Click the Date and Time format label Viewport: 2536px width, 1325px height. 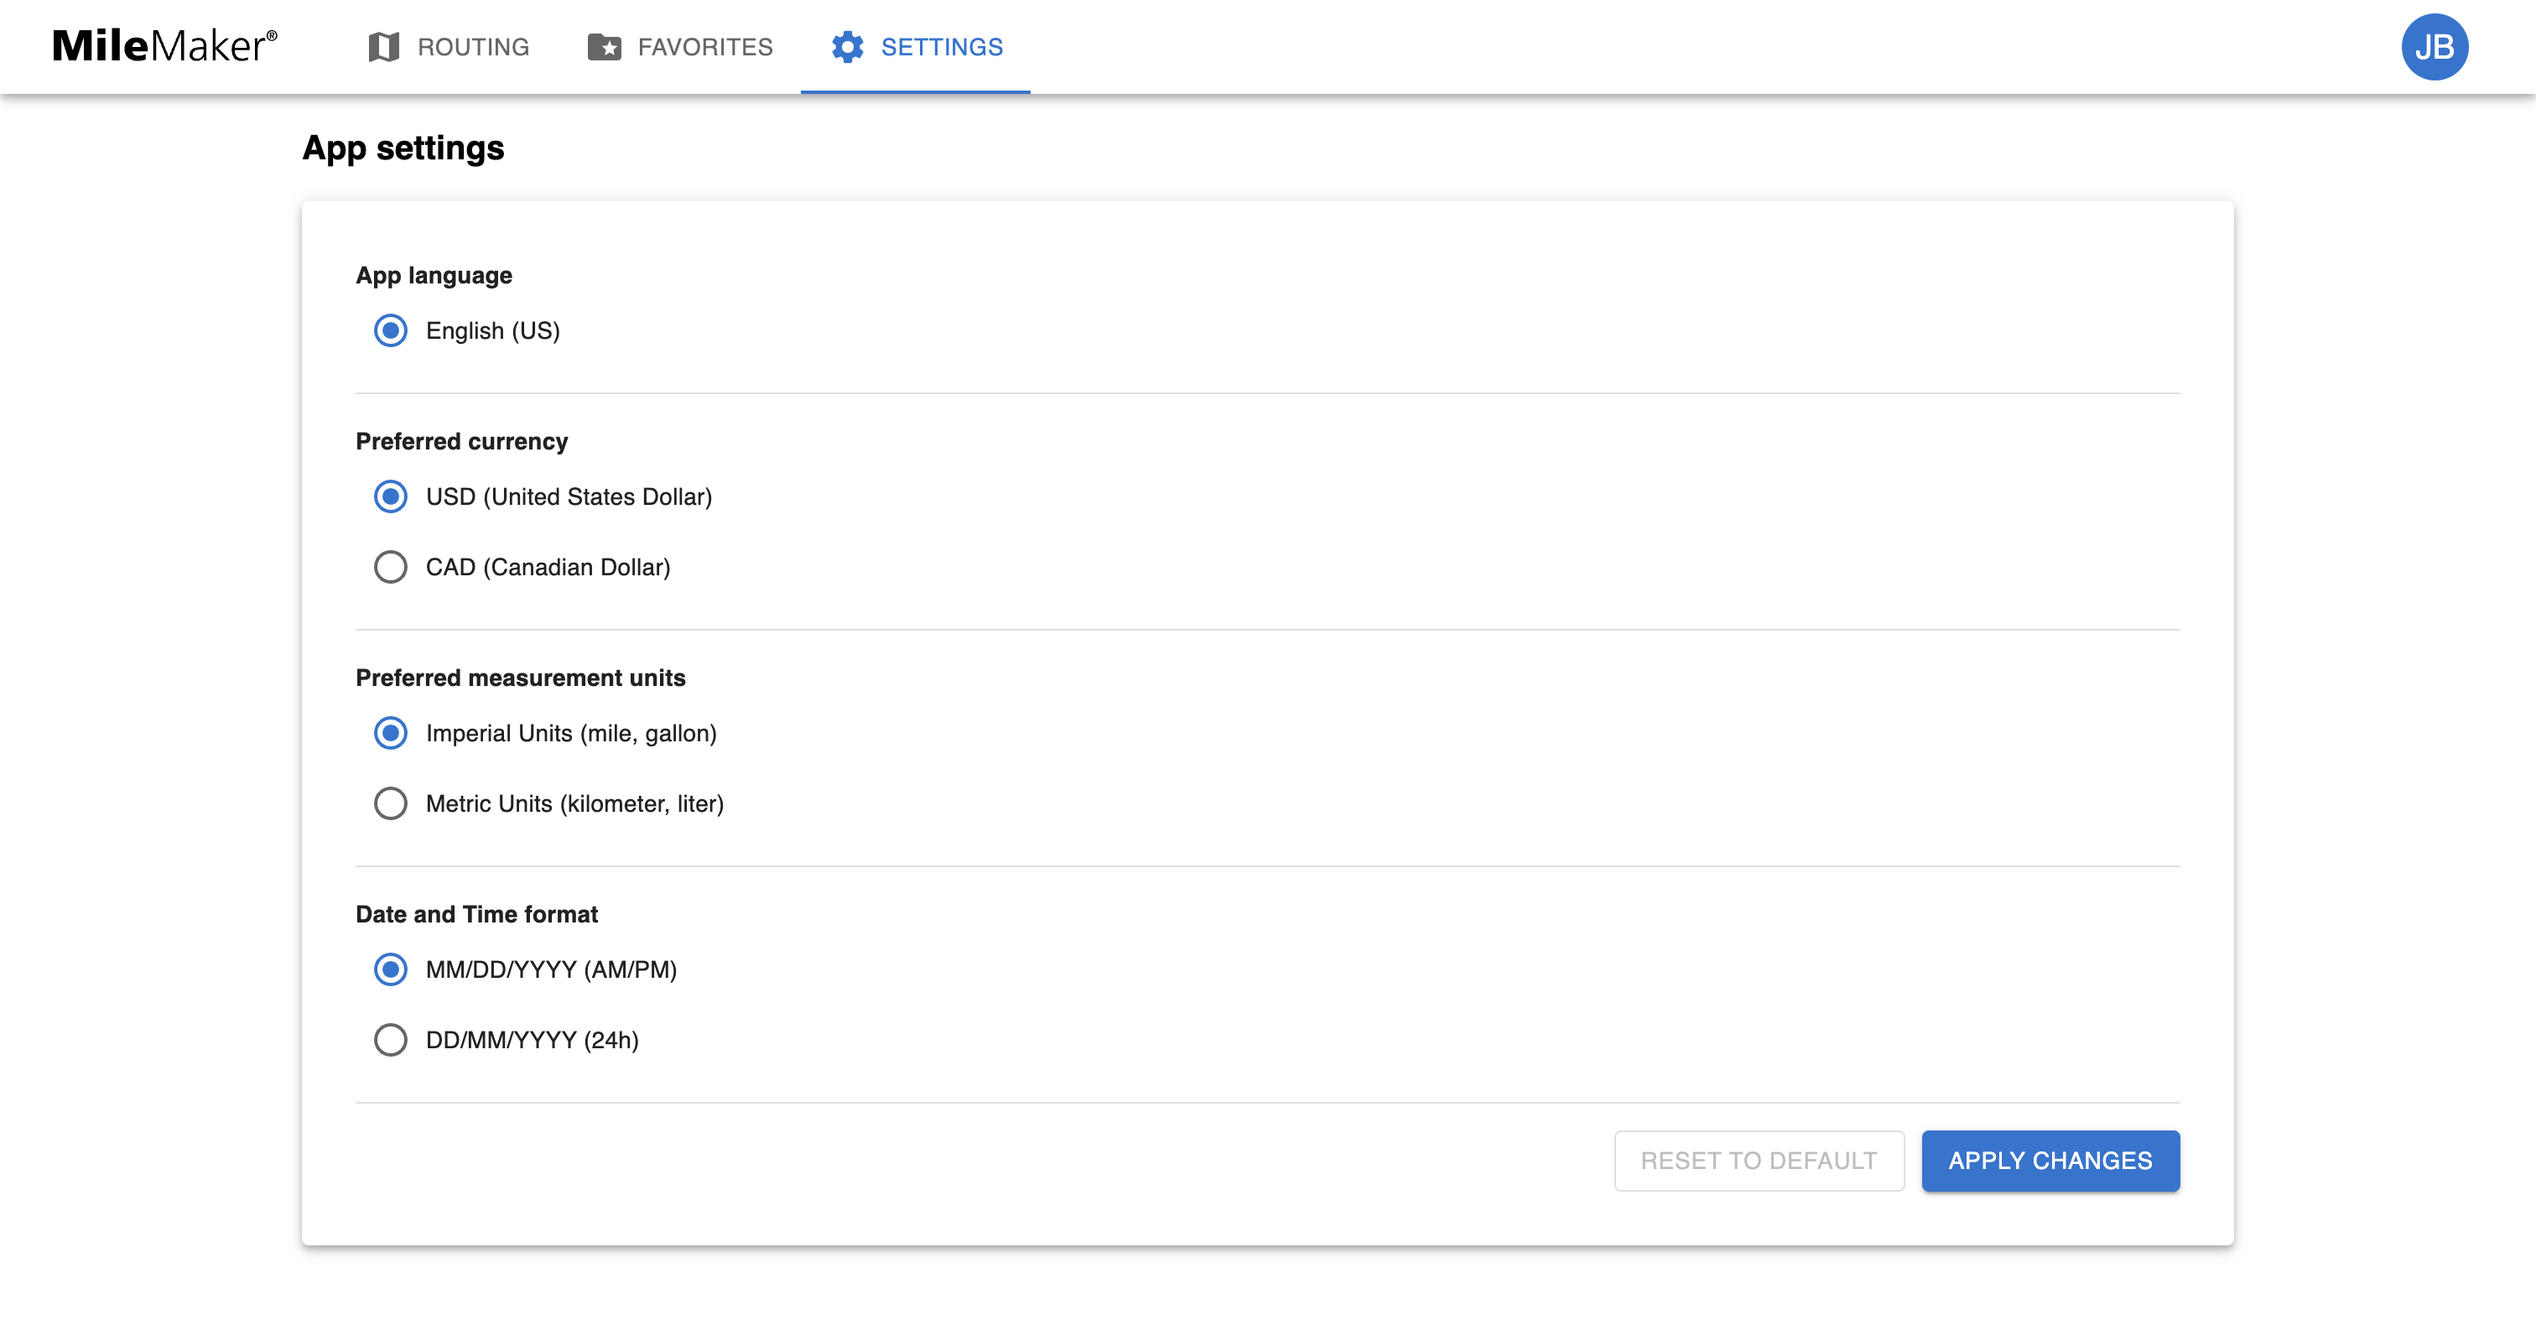pyautogui.click(x=476, y=915)
